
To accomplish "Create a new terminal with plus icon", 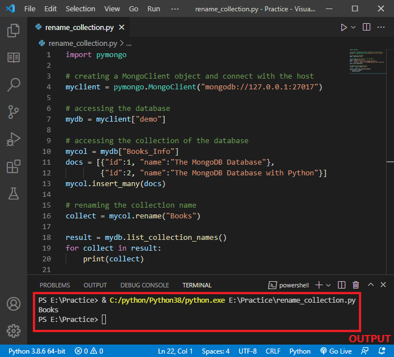I will point(319,285).
